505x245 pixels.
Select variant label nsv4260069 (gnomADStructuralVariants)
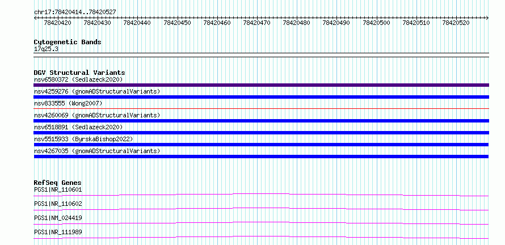click(x=97, y=115)
